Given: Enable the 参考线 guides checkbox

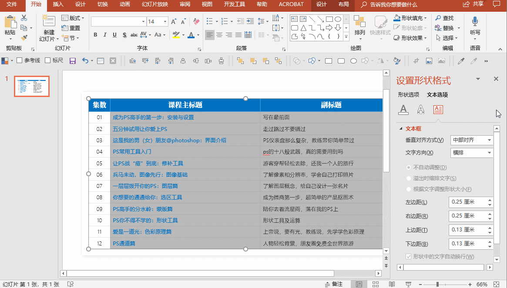Looking at the screenshot, I should coord(19,60).
